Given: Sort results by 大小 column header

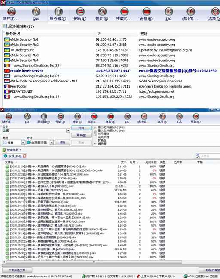Looking at the screenshot, I should click(124, 162).
